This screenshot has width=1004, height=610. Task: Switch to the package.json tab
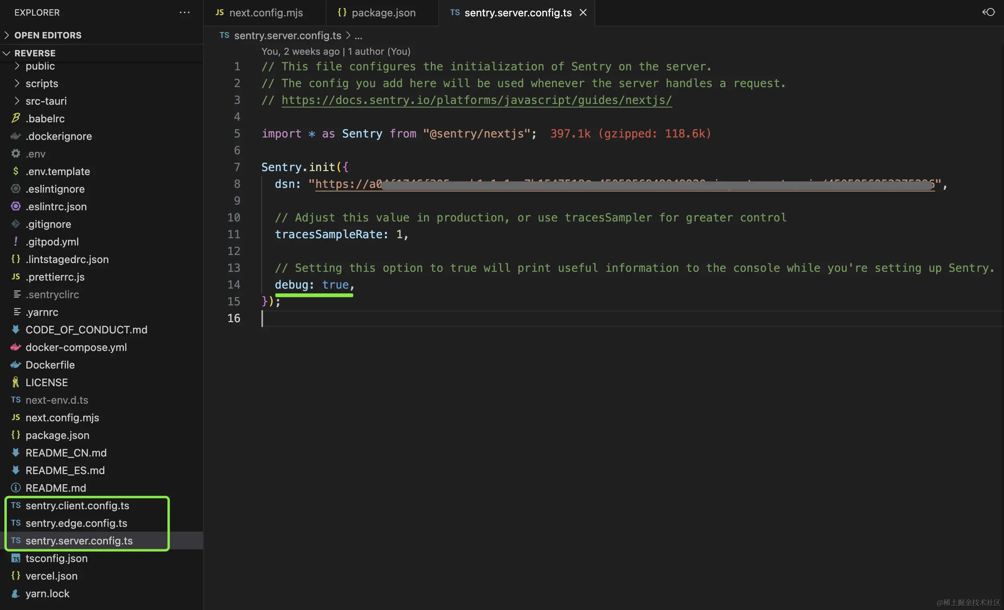coord(383,13)
